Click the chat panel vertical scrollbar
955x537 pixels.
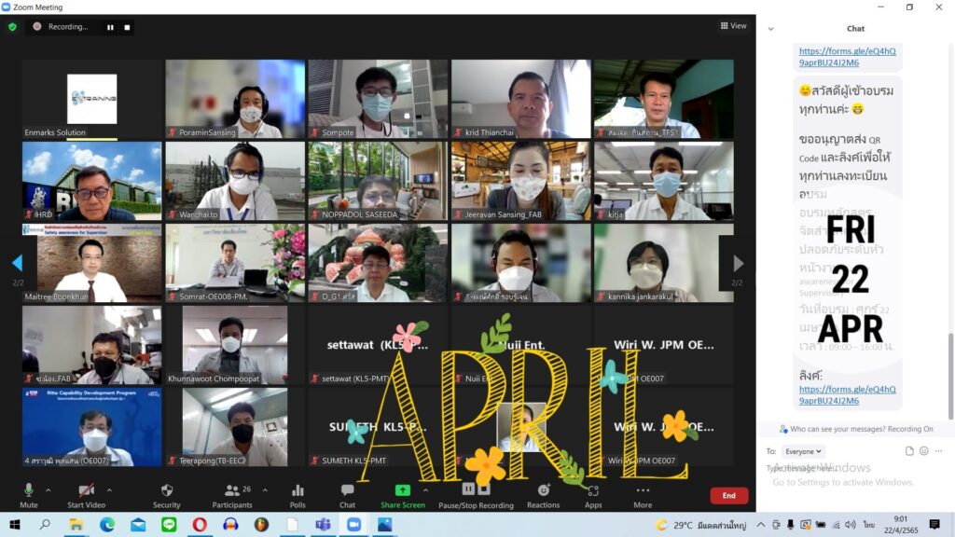tap(949, 377)
